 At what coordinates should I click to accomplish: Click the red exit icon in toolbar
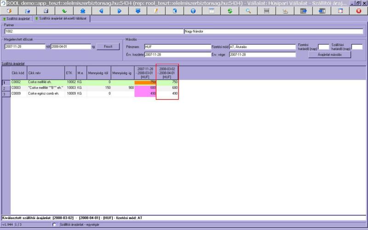pyautogui.click(x=359, y=11)
